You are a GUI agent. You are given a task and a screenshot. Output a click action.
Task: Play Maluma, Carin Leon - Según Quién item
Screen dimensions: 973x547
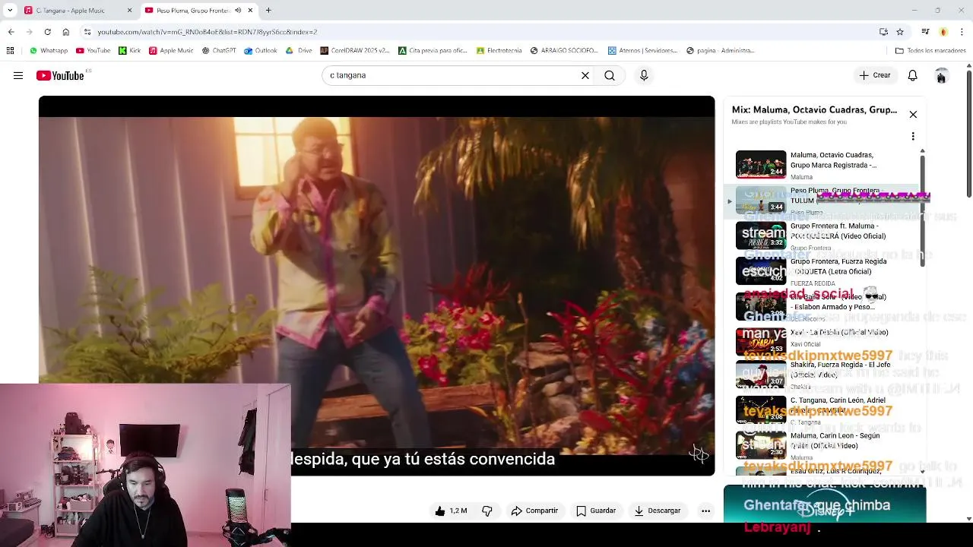(x=822, y=446)
